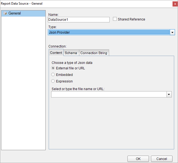Click the 'Name:' label

coord(53,15)
